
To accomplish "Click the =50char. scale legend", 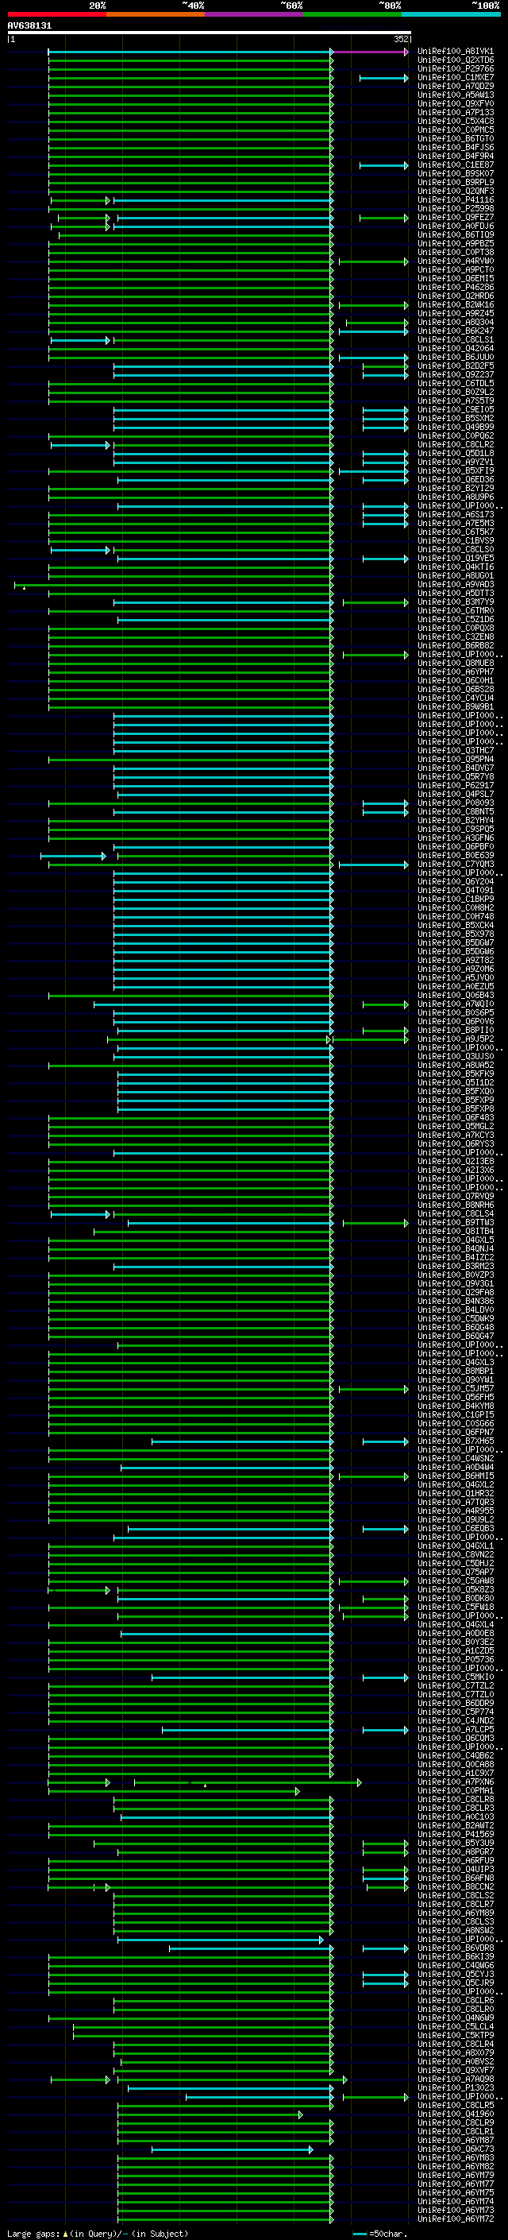I will pyautogui.click(x=379, y=2234).
